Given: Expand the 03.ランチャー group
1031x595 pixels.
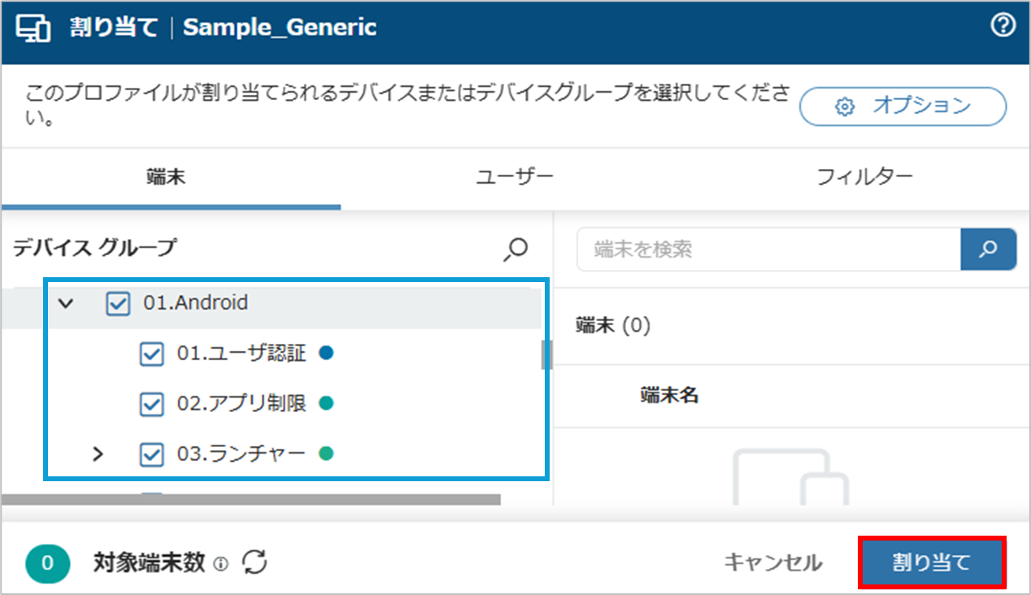Looking at the screenshot, I should [x=98, y=454].
